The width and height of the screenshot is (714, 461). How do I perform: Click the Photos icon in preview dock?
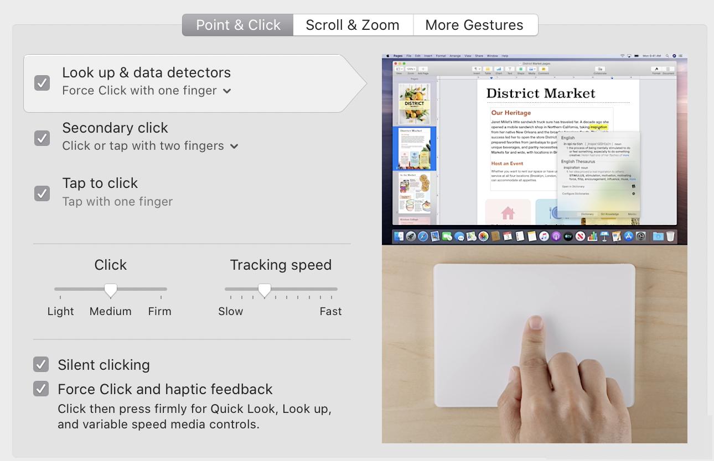[484, 236]
